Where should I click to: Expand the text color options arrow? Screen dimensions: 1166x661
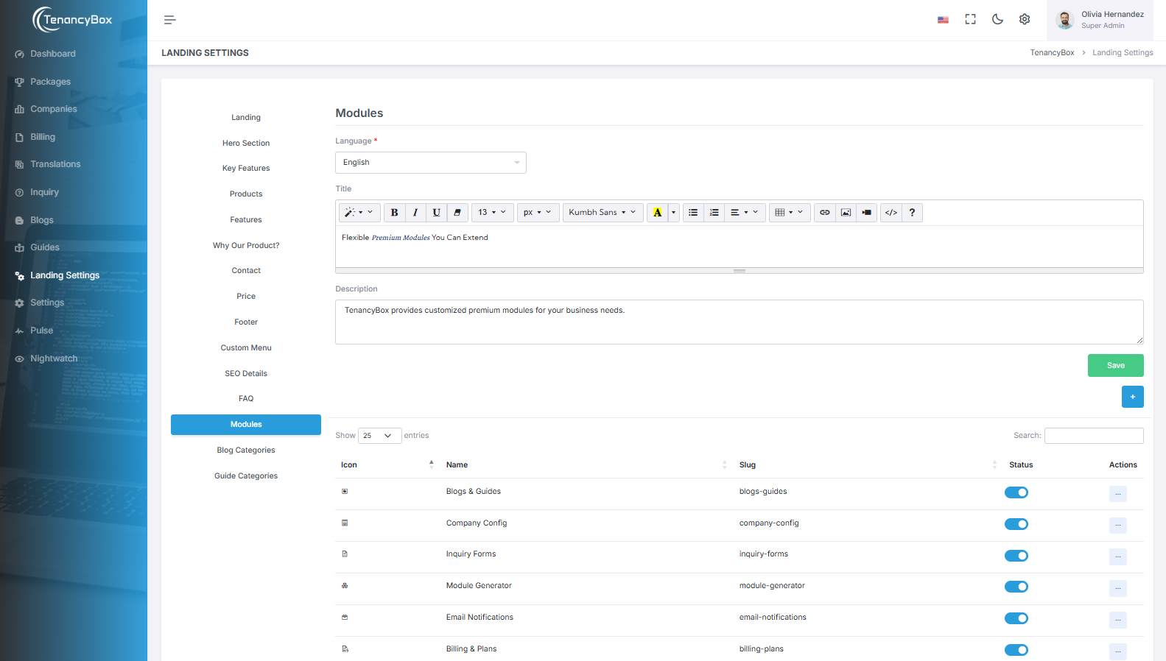pos(674,213)
